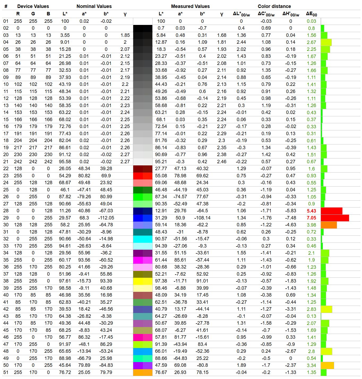Click the orange swatch in row 51
The height and width of the screenshot is (379, 362).
click(x=143, y=372)
